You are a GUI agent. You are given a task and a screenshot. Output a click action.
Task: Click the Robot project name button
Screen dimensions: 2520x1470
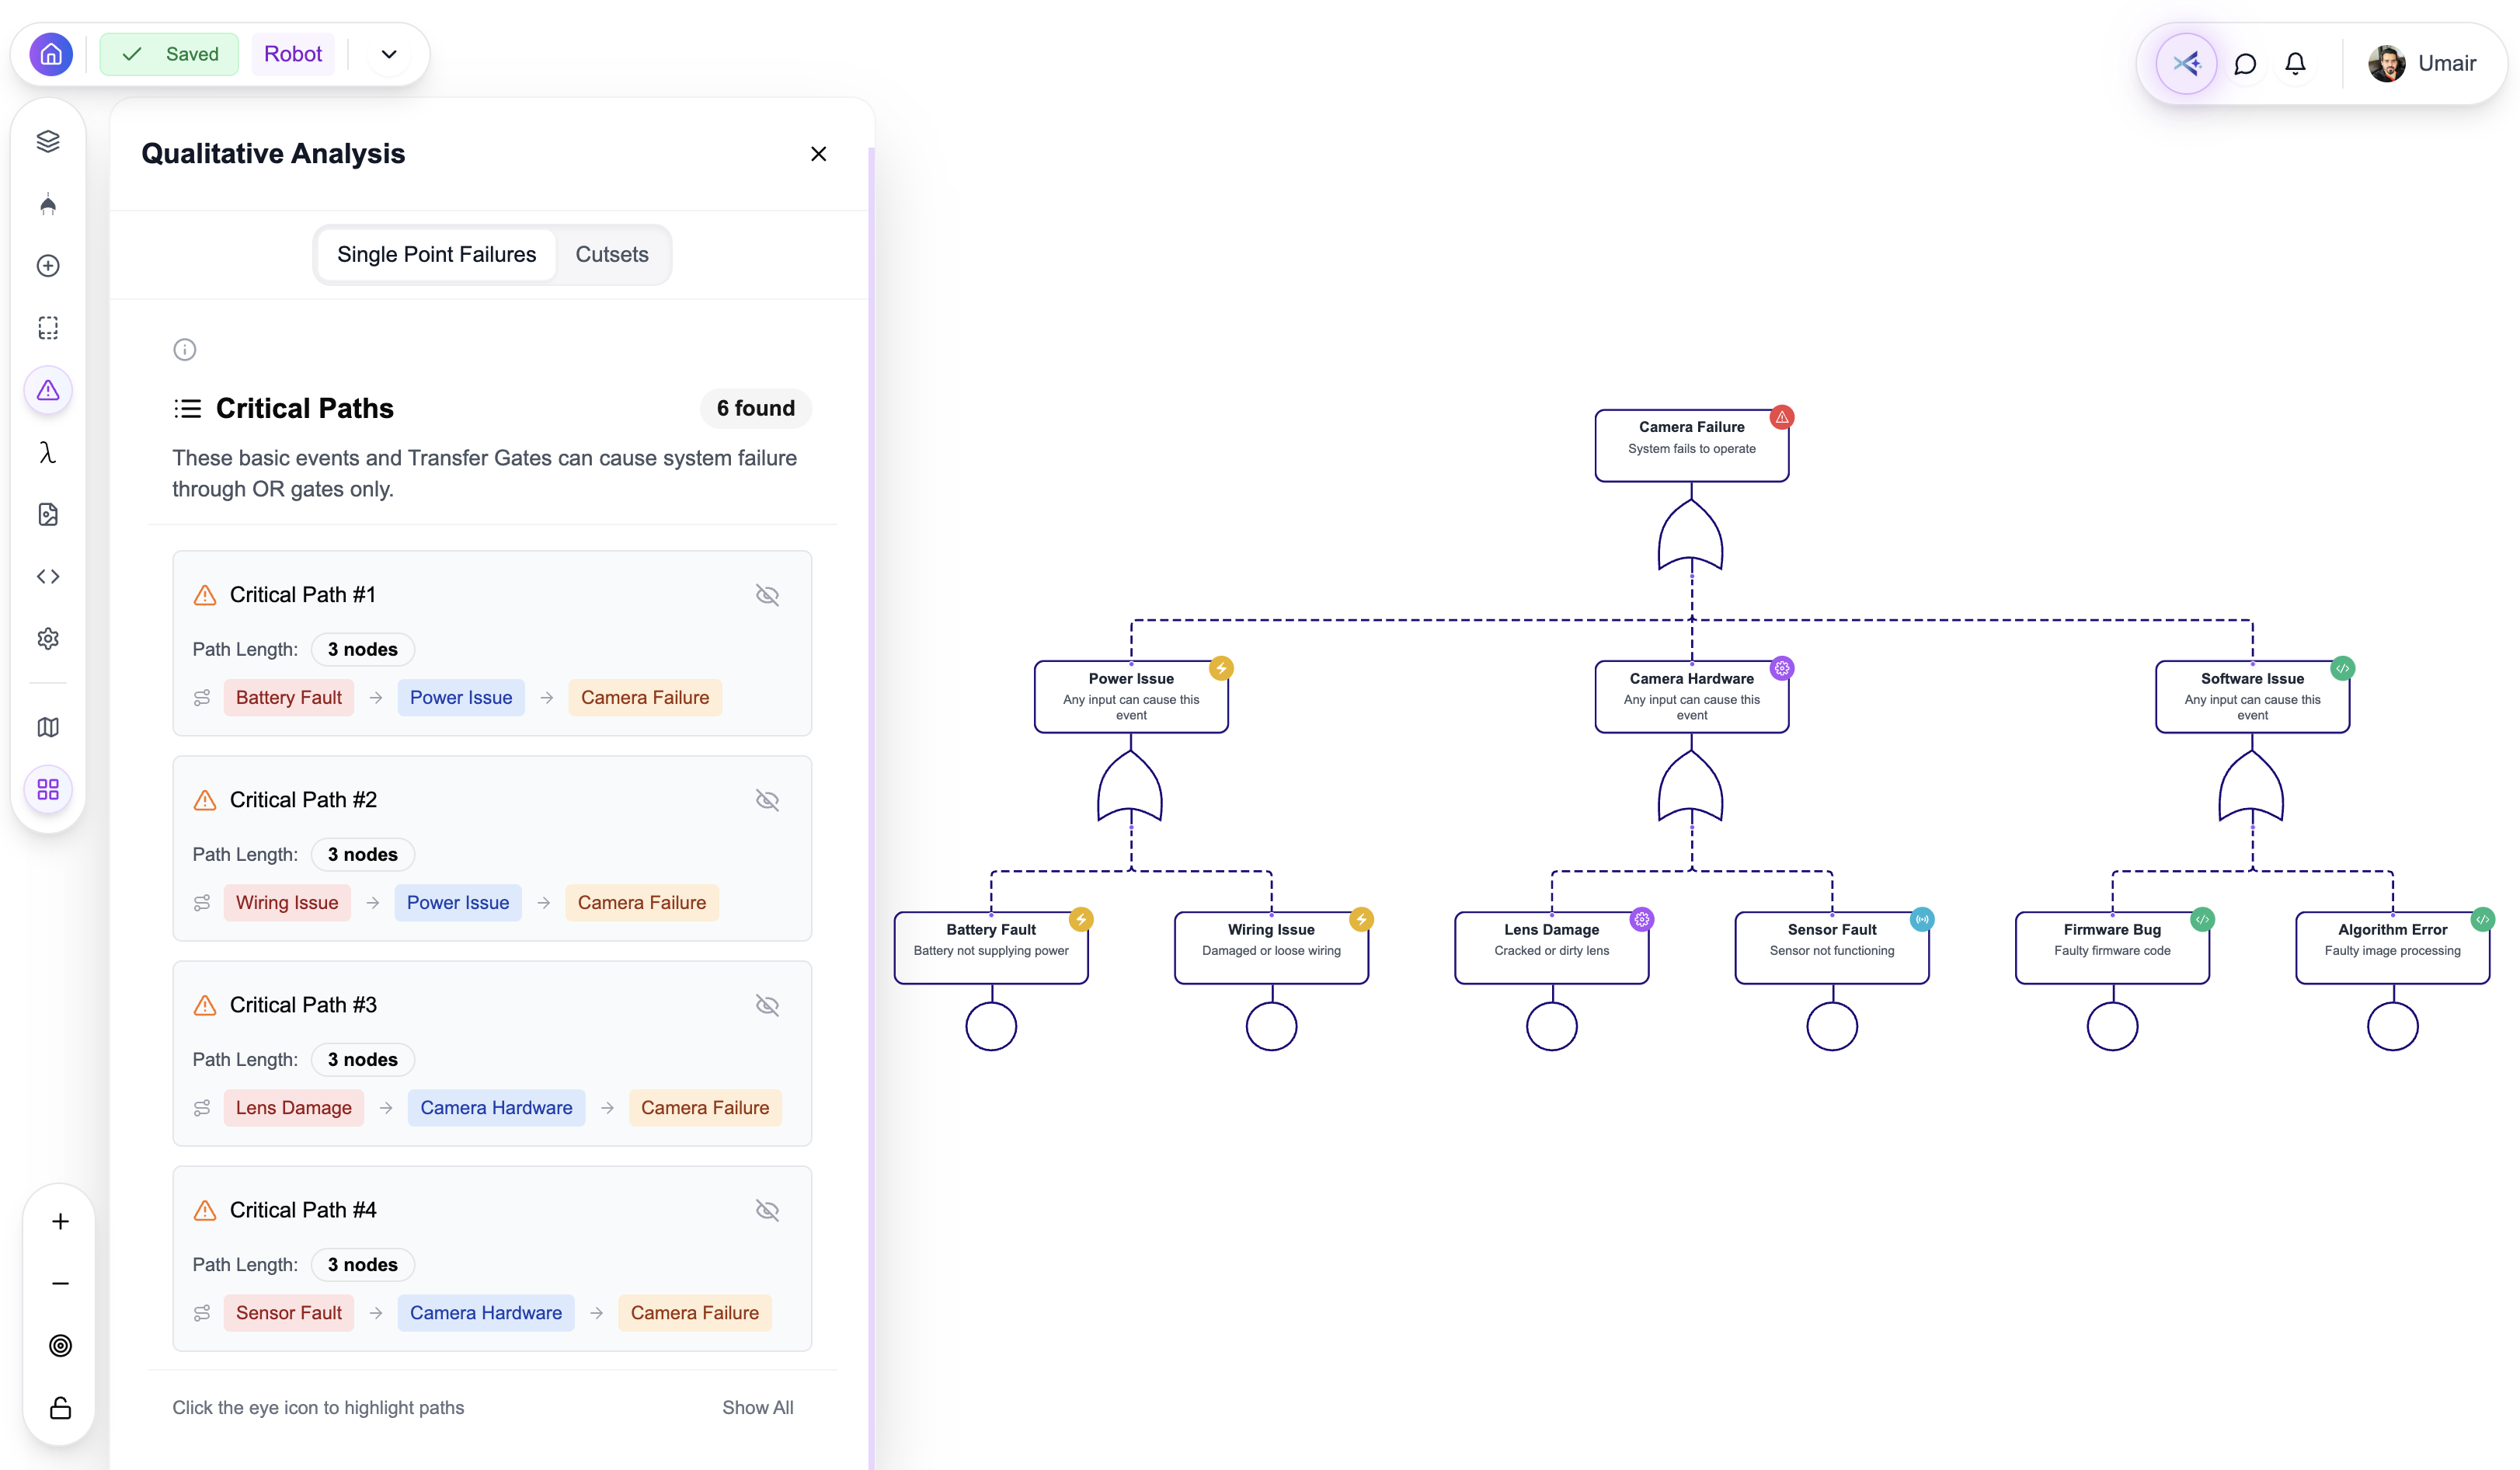(x=292, y=54)
